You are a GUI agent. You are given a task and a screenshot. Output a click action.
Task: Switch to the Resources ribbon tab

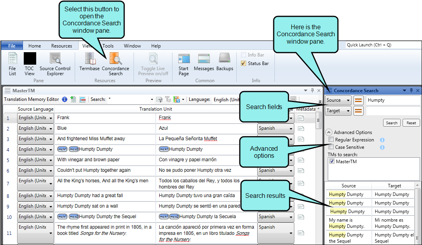click(x=62, y=46)
